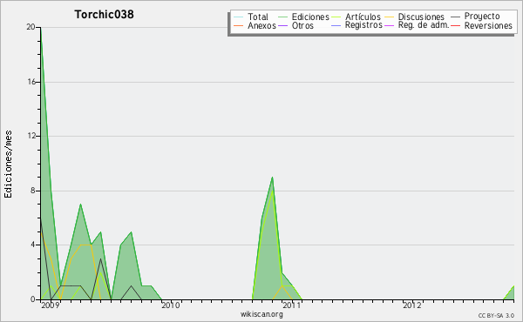Select the Reg. de adm. legend entry
The image size is (523, 322).
point(424,25)
